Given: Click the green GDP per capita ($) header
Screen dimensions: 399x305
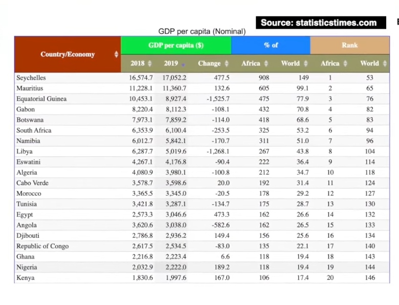Looking at the screenshot, I should [x=176, y=46].
